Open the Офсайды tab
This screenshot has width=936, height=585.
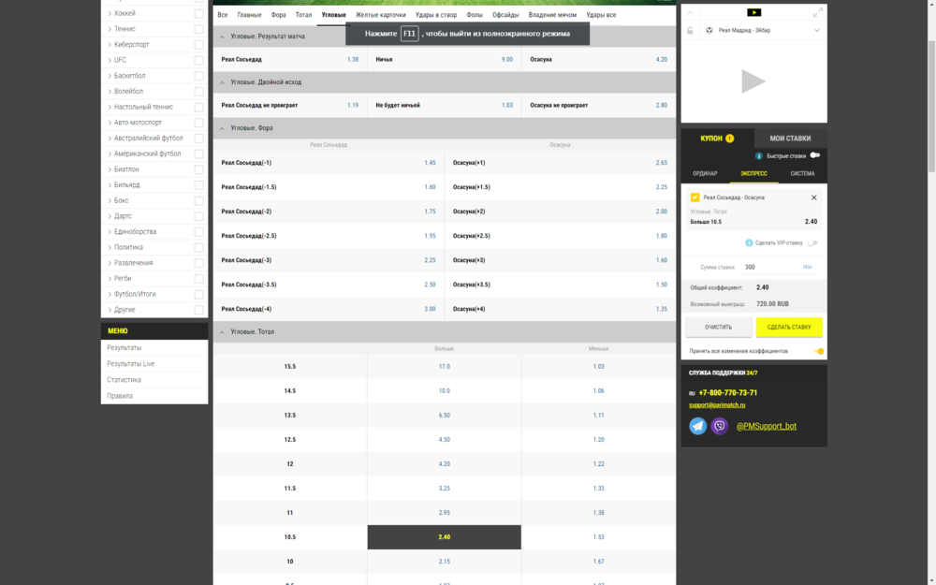click(505, 15)
